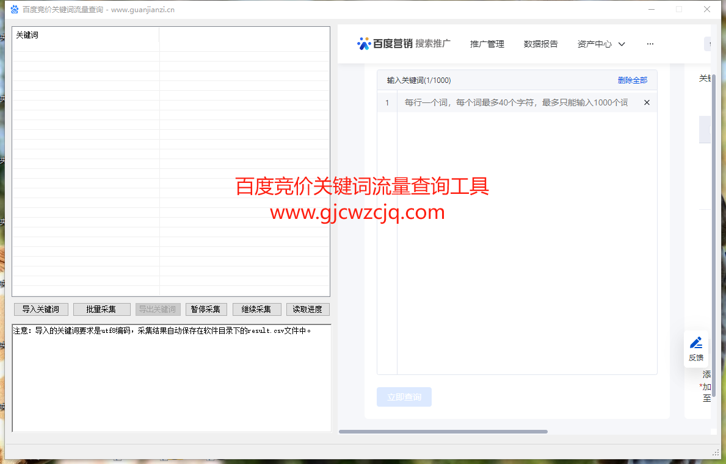Click the 搜索推广 label in the header
726x464 pixels.
tap(433, 43)
